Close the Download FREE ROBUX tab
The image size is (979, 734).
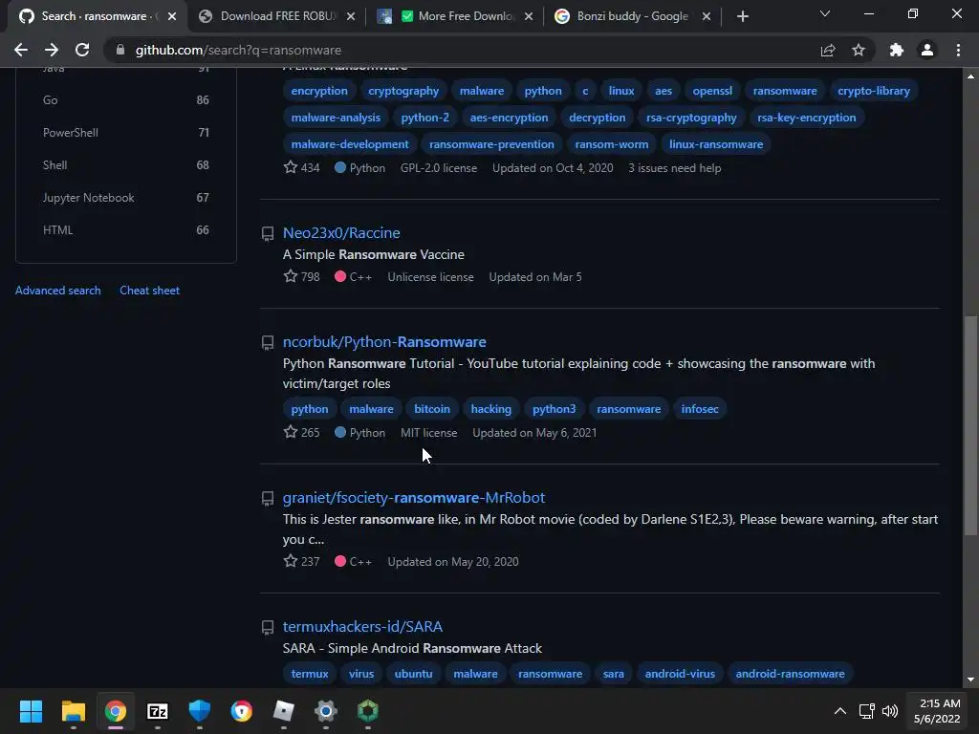[351, 16]
